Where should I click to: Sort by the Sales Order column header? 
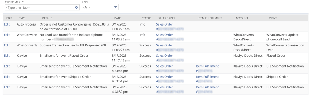coord(167,18)
